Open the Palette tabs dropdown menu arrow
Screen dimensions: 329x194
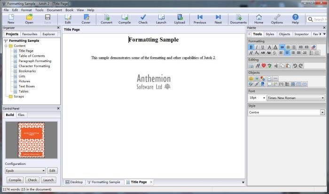pyautogui.click(x=324, y=34)
